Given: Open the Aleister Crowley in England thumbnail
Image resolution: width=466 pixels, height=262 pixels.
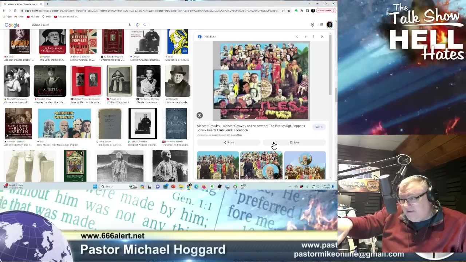Looking at the screenshot, I should pyautogui.click(x=83, y=42).
